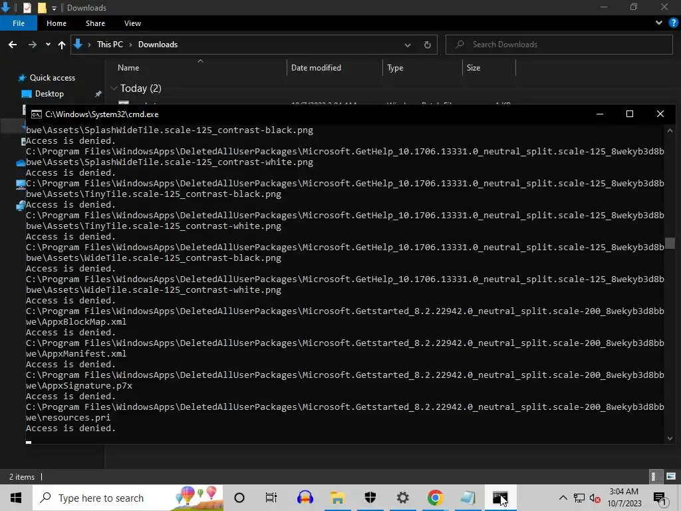Go up one folder level
681x511 pixels.
[62, 45]
